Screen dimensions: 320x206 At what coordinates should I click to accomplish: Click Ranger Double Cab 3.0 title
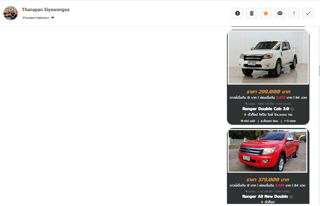pyautogui.click(x=266, y=109)
